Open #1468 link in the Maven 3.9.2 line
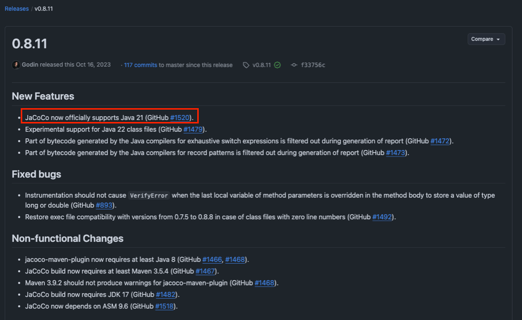 coord(264,283)
